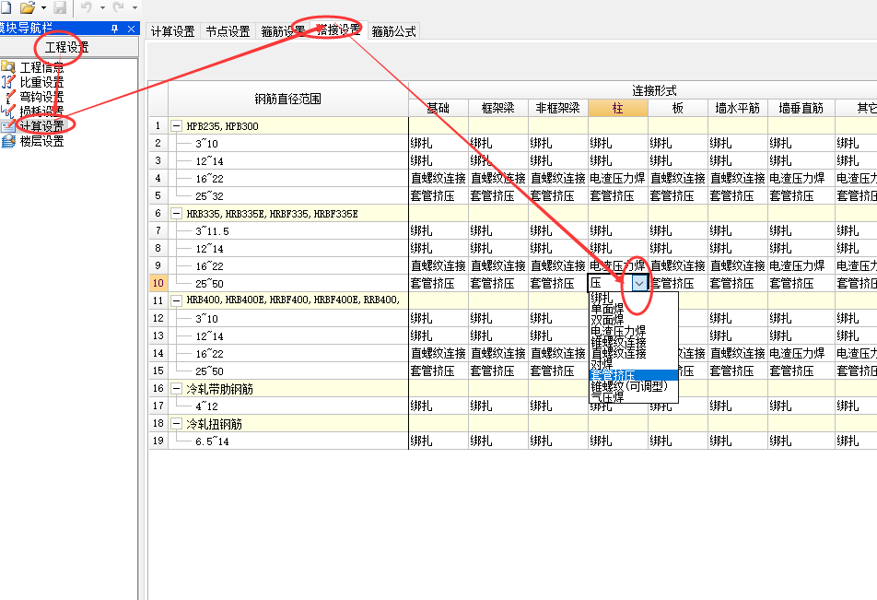This screenshot has width=877, height=600.
Task: Click the 墙垂直筋 column header
Action: (801, 108)
